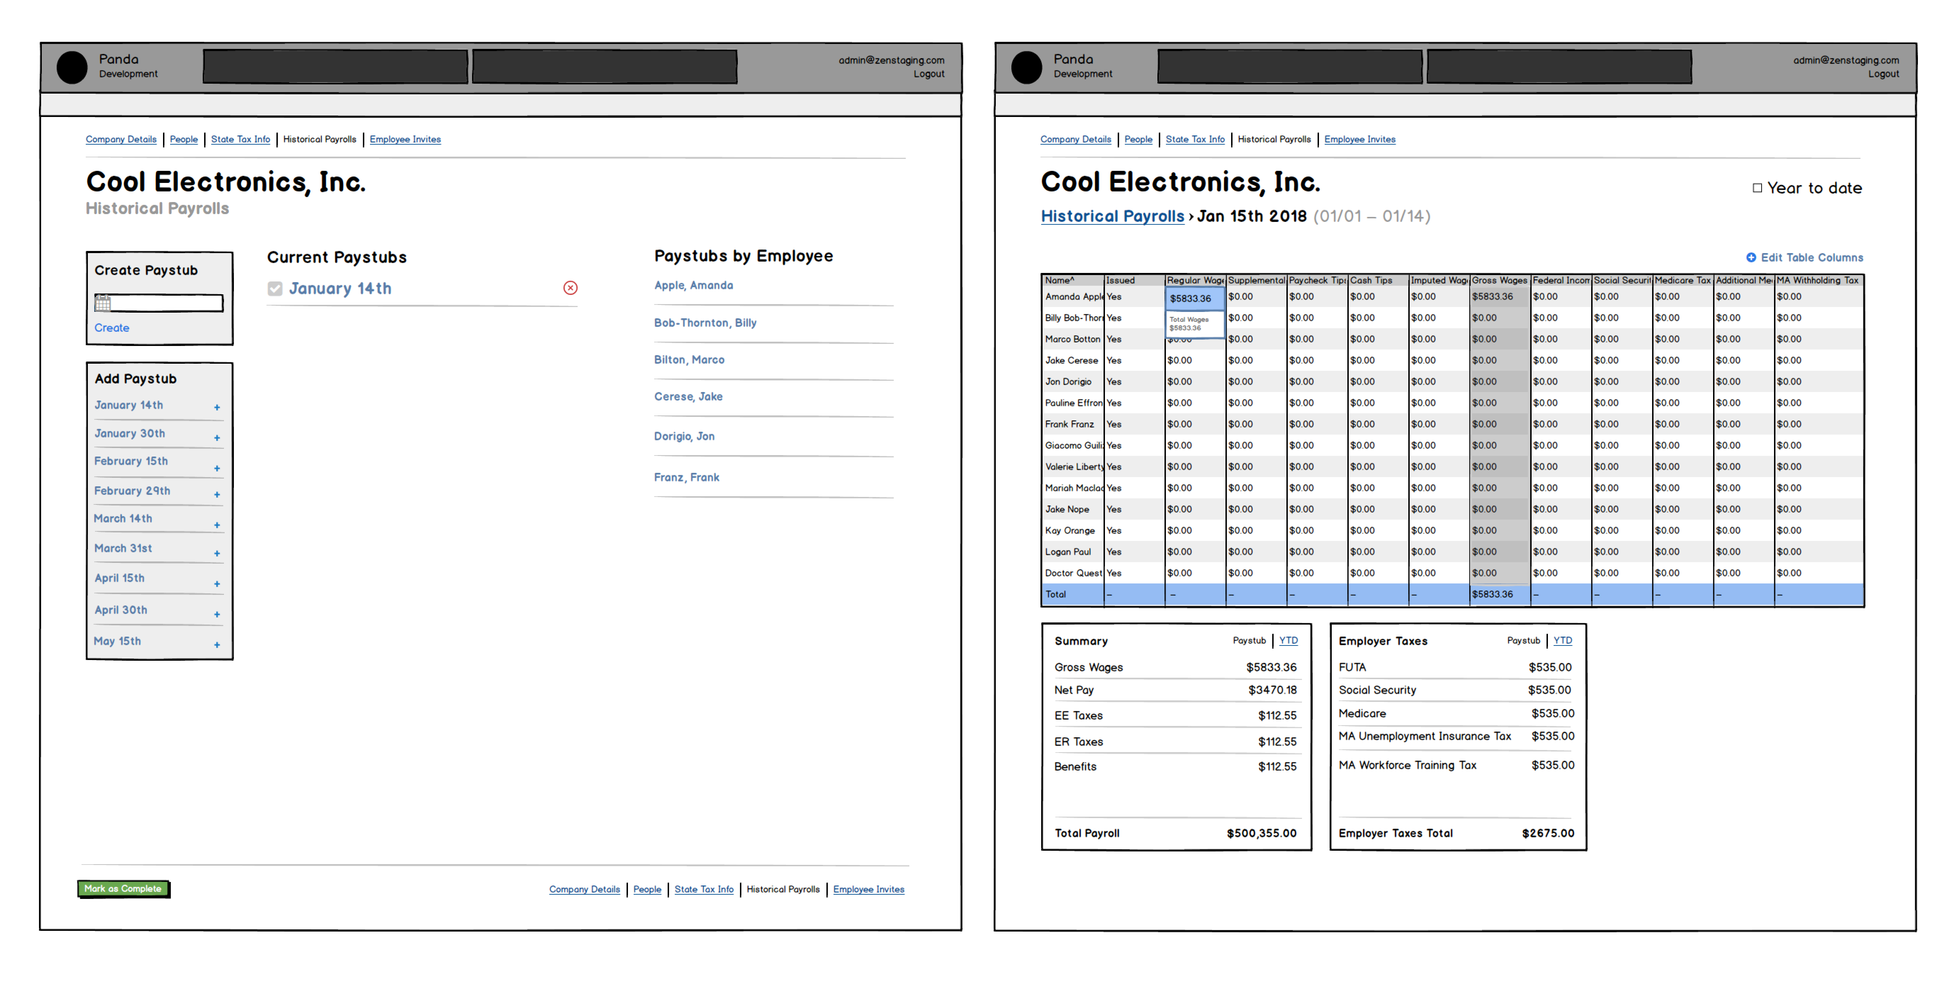
Task: Select the Jon Dorigio table row name
Action: [1068, 382]
